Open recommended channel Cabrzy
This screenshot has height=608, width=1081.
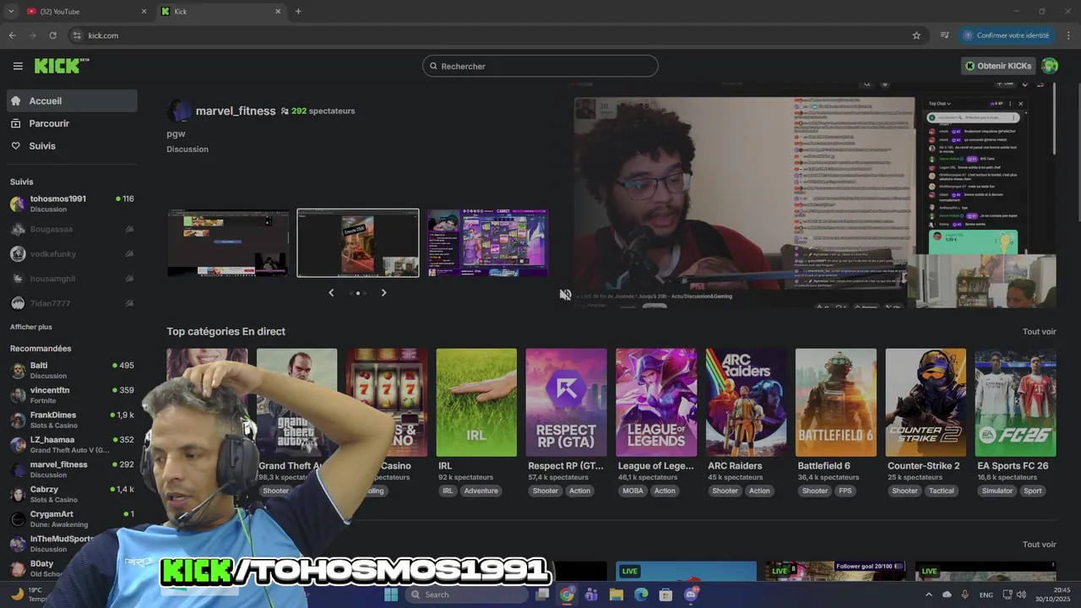pyautogui.click(x=72, y=494)
